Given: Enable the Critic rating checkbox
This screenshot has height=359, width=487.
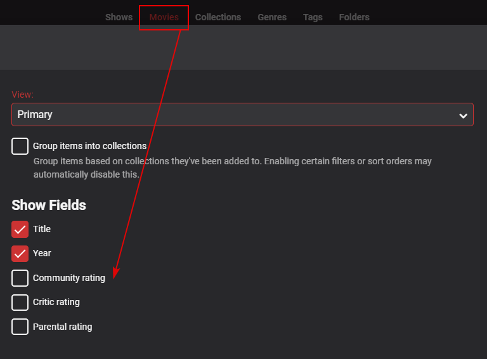Looking at the screenshot, I should pos(20,303).
